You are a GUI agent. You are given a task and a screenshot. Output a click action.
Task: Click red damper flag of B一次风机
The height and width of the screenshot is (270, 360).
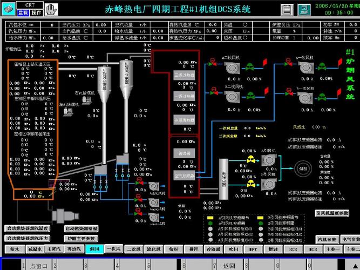click(x=338, y=92)
